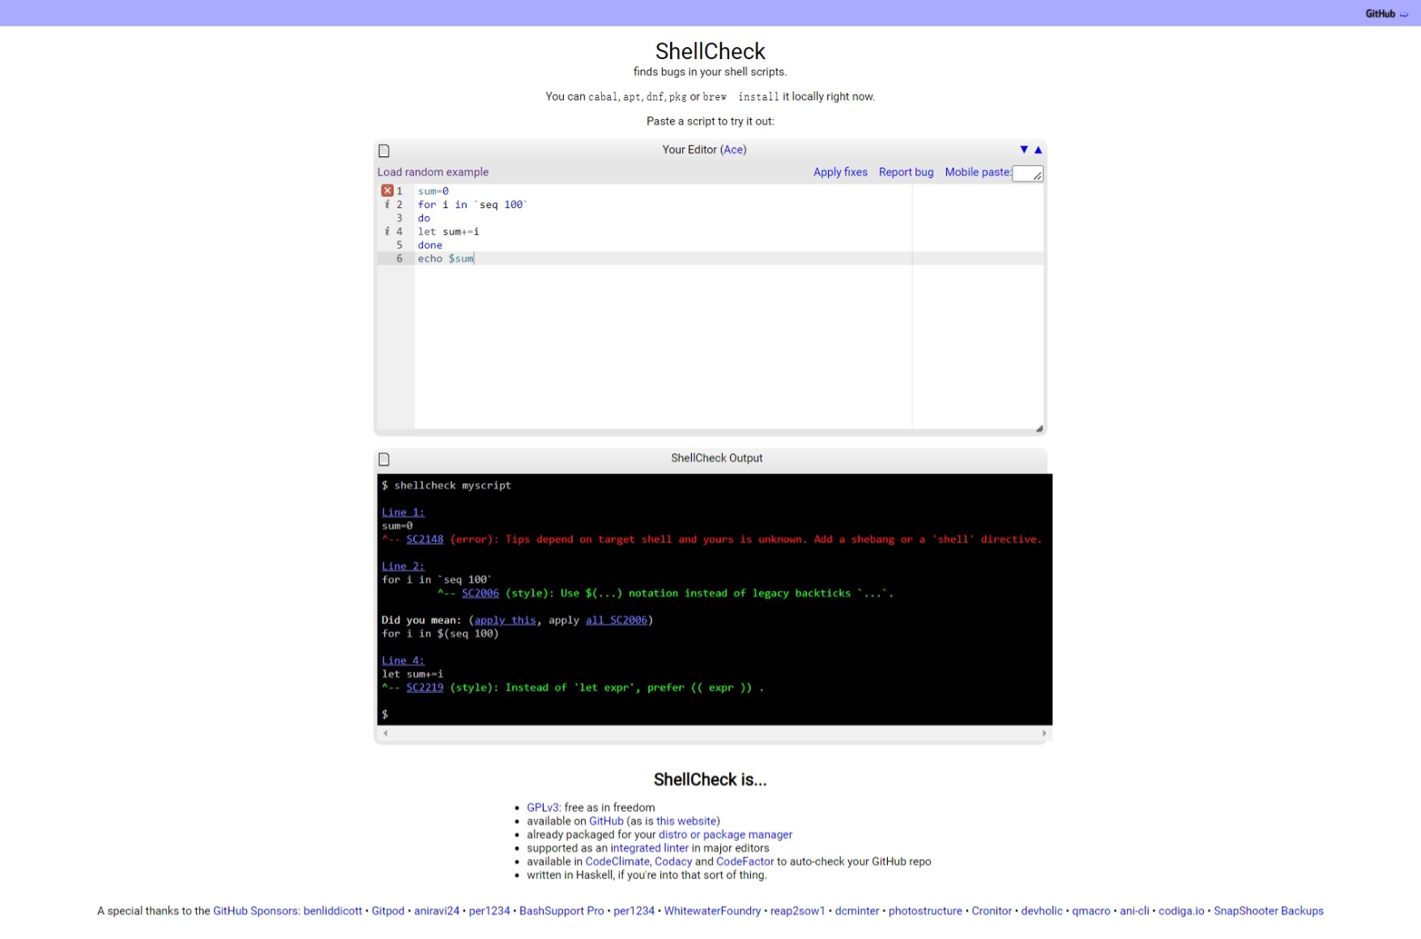Click the ShellCheck page title
This screenshot has width=1421, height=939.
click(710, 51)
